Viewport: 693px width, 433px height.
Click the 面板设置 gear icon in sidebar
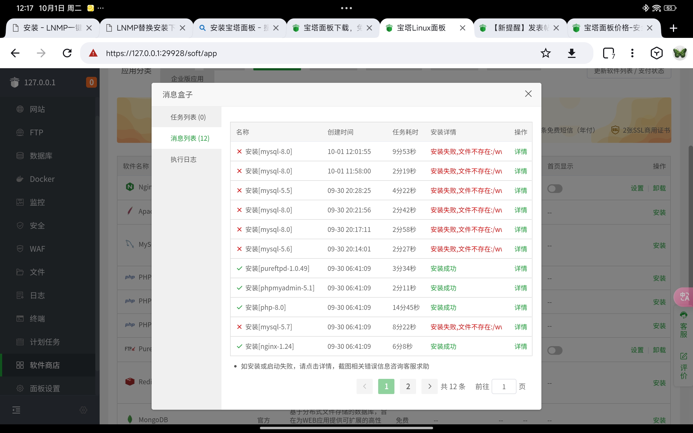click(20, 388)
